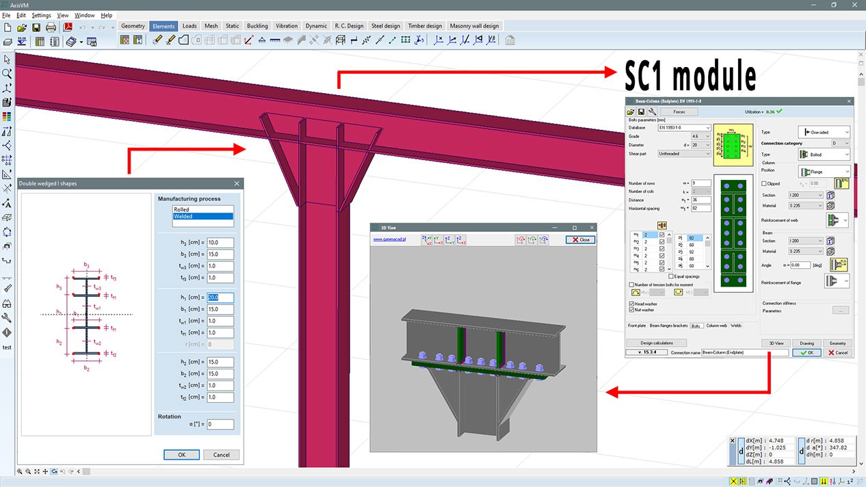Screen dimensions: 866x487
Task: Open connection file in Beam-Column dialog
Action: [x=631, y=111]
